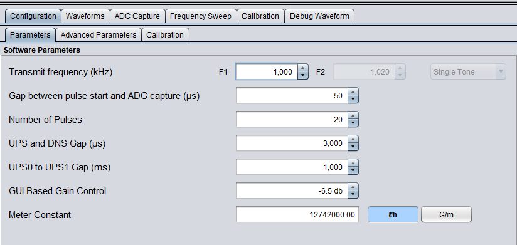Click the ADC capture gap value field
The image size is (517, 245).
[x=292, y=96]
